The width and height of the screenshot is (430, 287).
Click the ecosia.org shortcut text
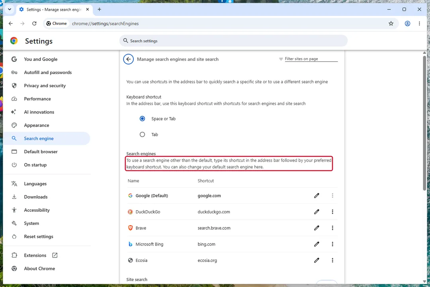pos(207,260)
